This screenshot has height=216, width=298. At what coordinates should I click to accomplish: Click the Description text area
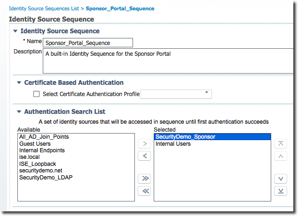(168, 61)
